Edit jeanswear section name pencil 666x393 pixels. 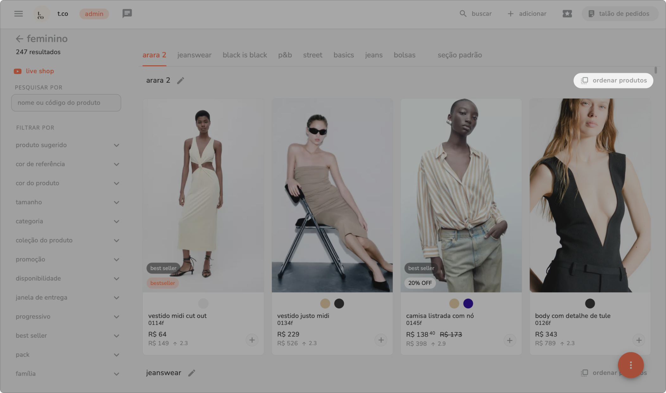pos(192,373)
